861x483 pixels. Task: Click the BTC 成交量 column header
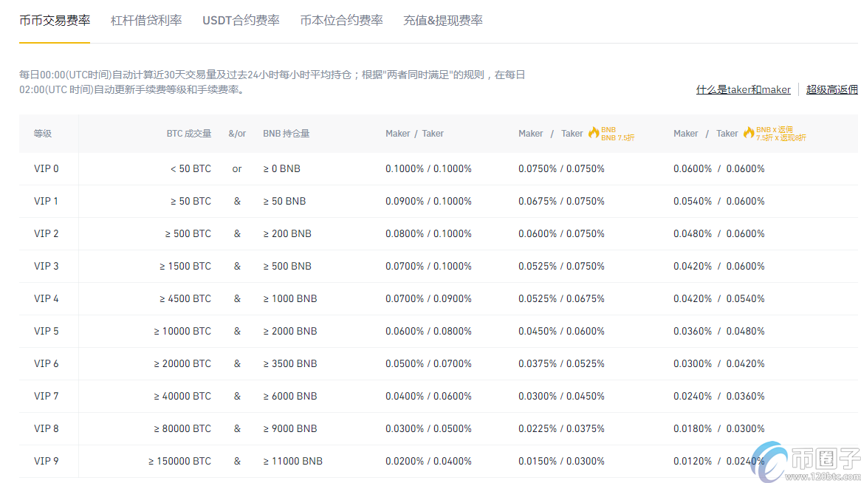coord(189,133)
